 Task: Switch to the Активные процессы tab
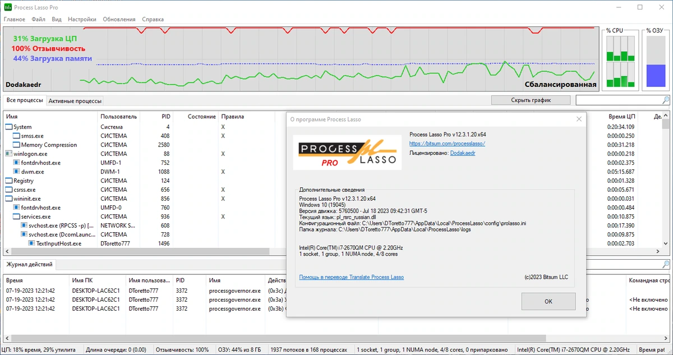point(75,101)
